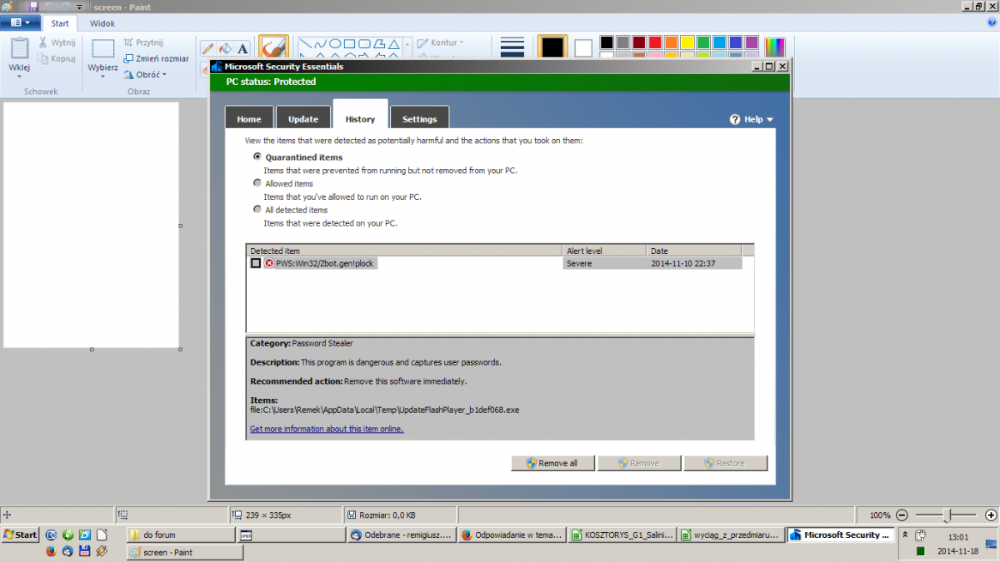
Task: Open the Kontur outline dropdown
Action: coord(441,42)
